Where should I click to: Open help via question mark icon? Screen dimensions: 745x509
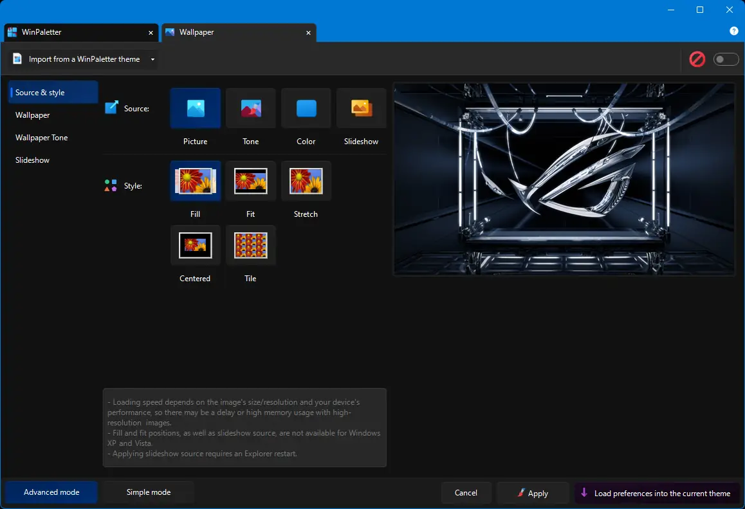733,32
